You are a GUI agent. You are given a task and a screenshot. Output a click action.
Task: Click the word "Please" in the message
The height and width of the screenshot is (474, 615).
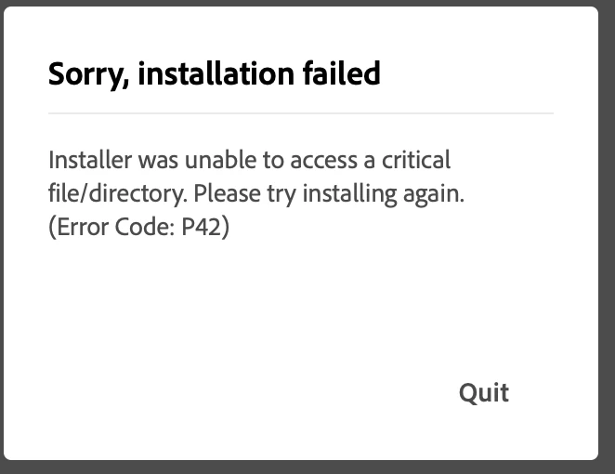point(227,193)
